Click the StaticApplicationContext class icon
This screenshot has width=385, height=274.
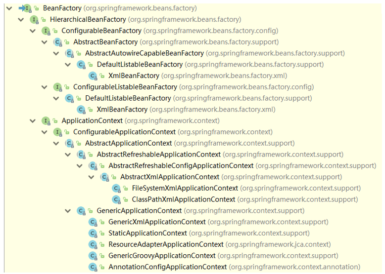coord(93,233)
